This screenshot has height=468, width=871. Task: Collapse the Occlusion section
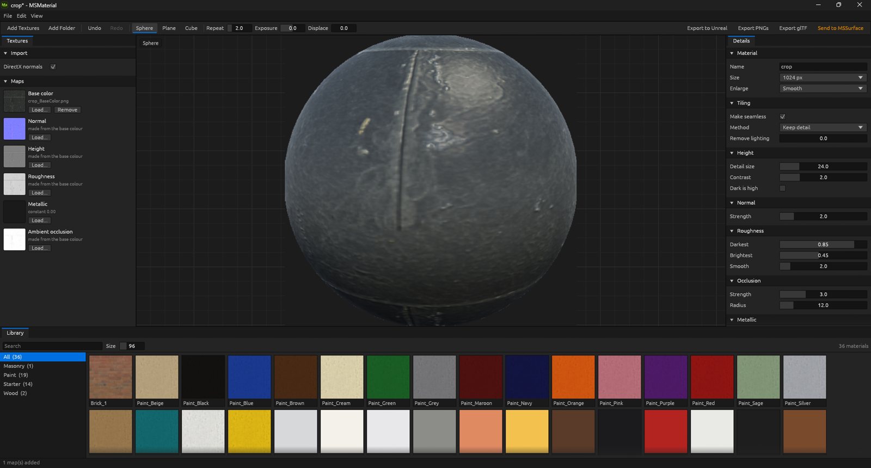pyautogui.click(x=732, y=281)
